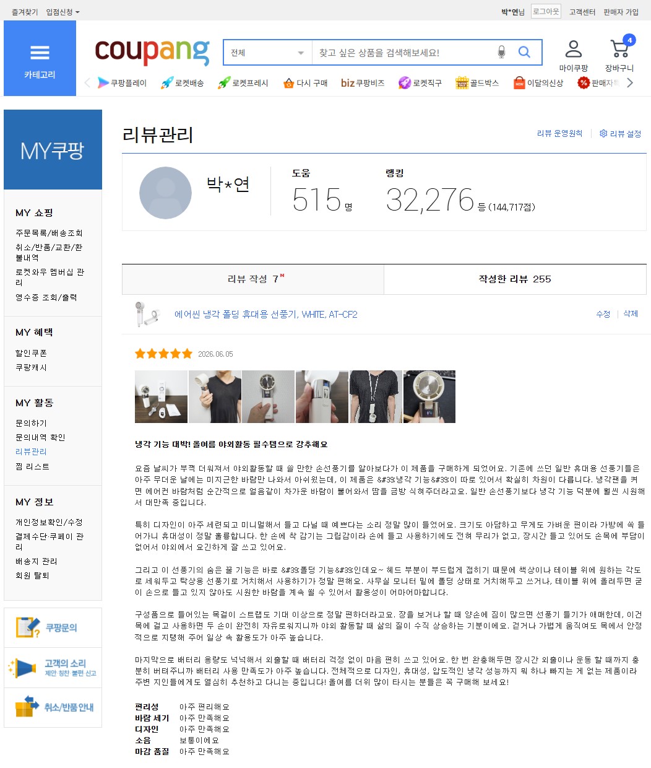
Task: Open 마이쿠팡 person icon
Action: click(574, 56)
